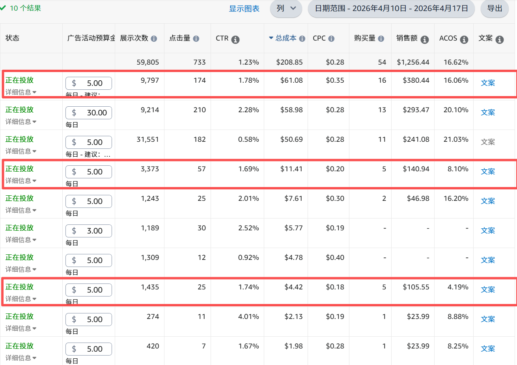Click the 显示图表 link
The height and width of the screenshot is (365, 517).
tap(244, 9)
